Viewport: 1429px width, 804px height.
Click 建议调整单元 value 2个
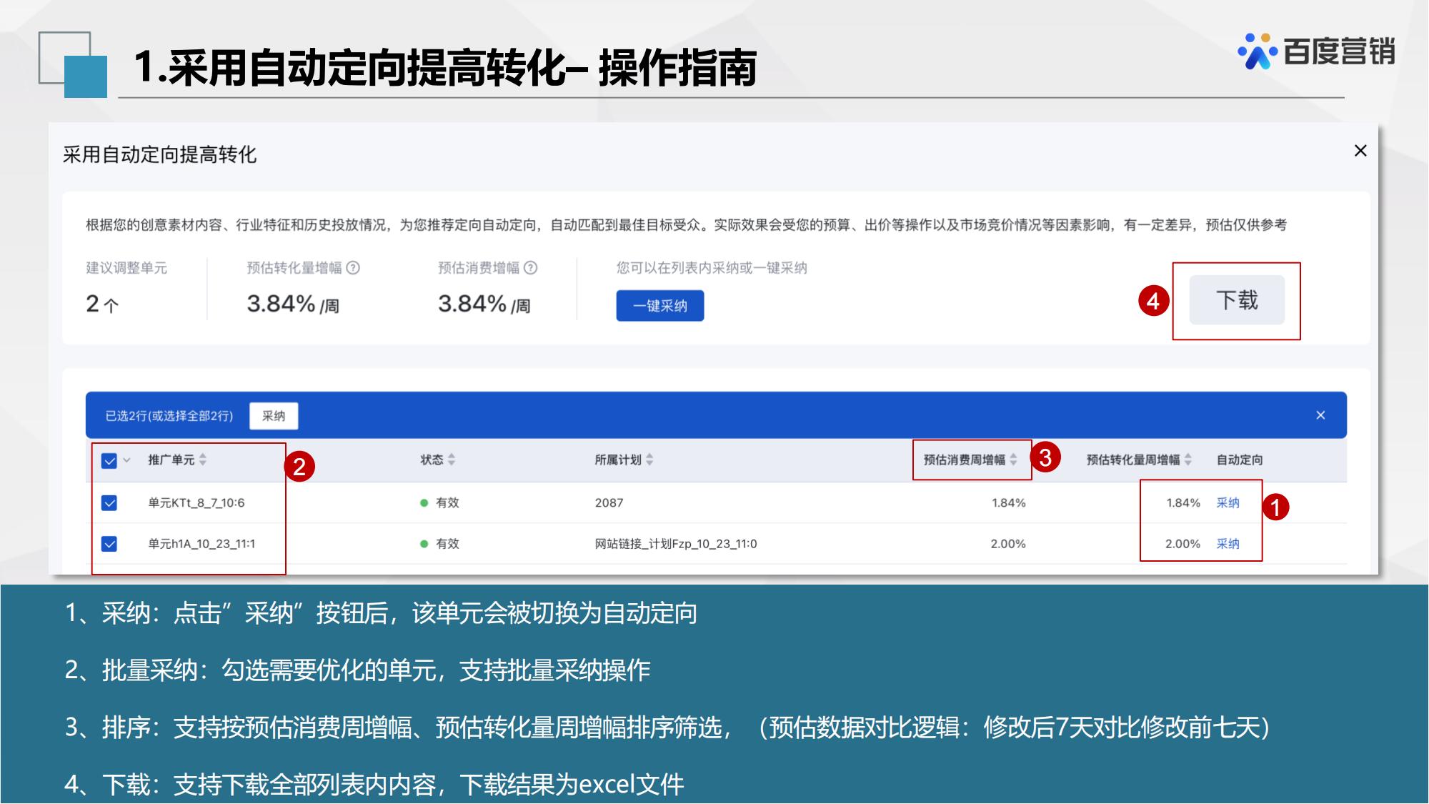[102, 304]
